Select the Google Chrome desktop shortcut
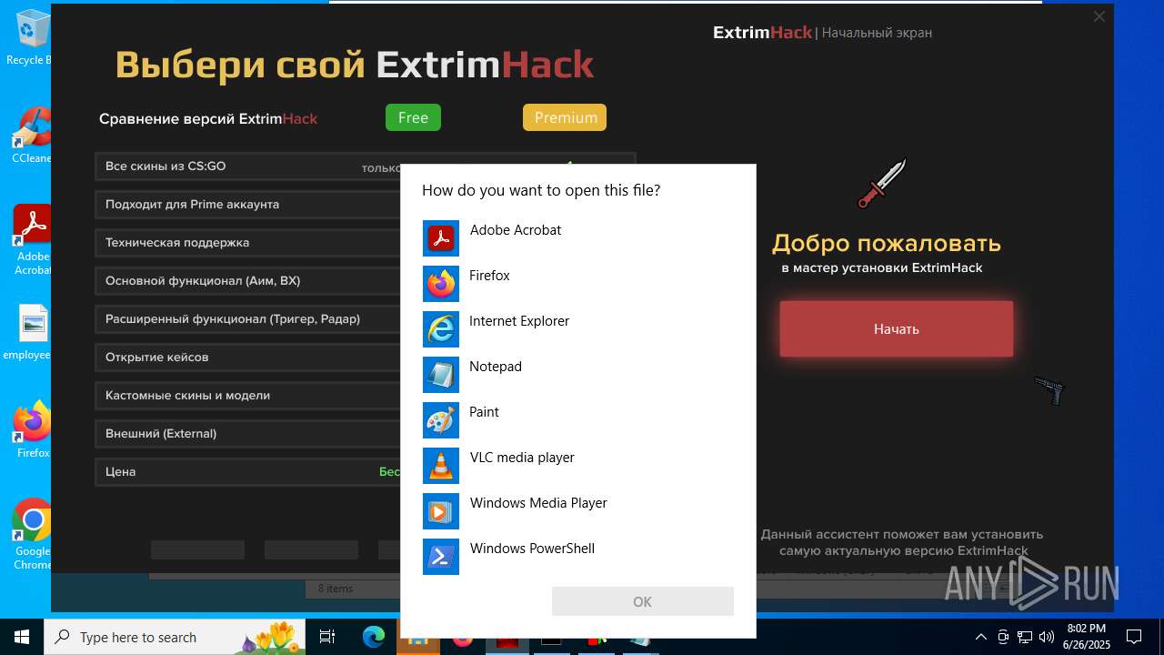This screenshot has width=1164, height=655. (x=32, y=535)
